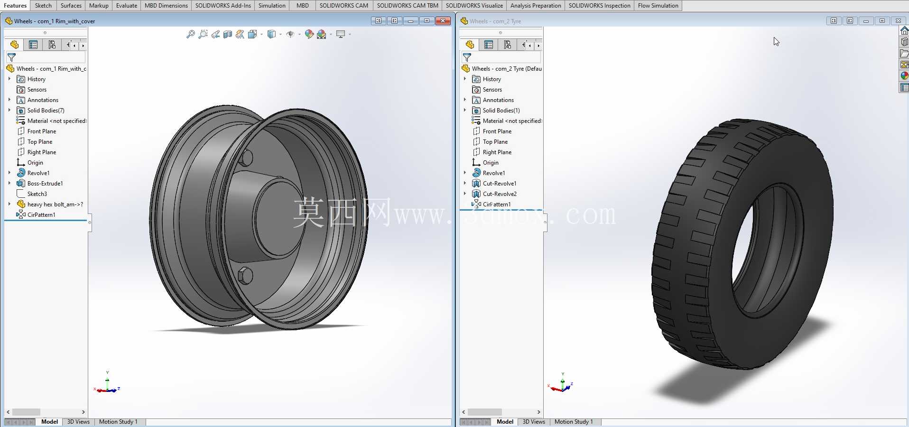
Task: Expand Solid Bodies(1) in Tyre tree
Action: 465,110
